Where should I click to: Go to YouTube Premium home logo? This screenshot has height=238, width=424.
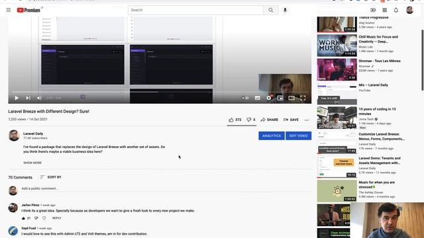(x=28, y=11)
